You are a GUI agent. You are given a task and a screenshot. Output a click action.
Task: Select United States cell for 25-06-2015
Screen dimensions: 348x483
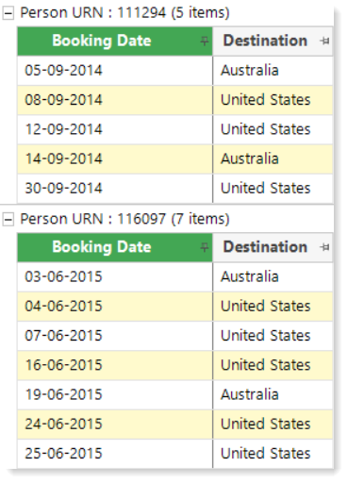pos(273,454)
